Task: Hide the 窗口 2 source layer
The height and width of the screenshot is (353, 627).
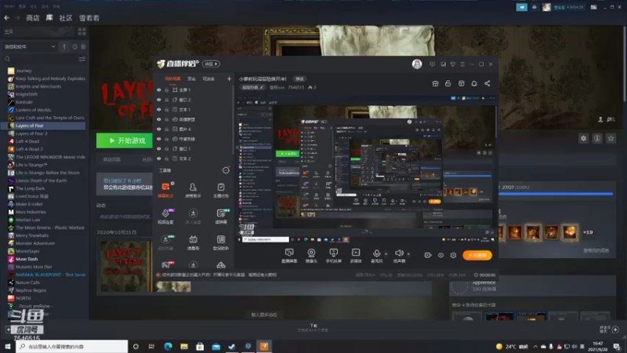Action: pyautogui.click(x=159, y=100)
